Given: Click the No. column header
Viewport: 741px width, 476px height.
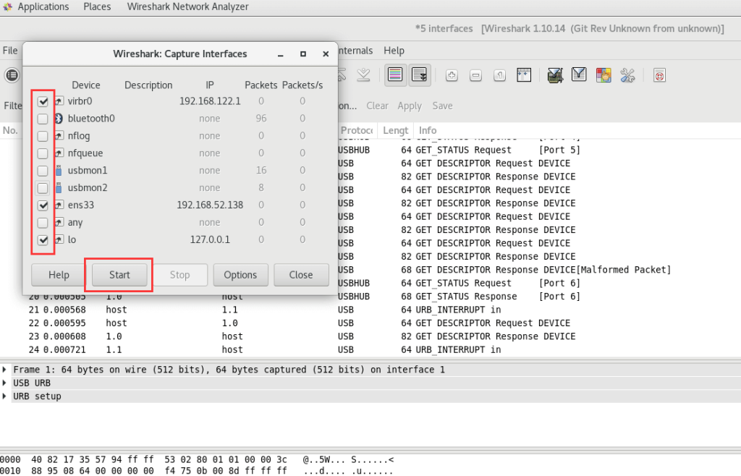Looking at the screenshot, I should pos(10,130).
